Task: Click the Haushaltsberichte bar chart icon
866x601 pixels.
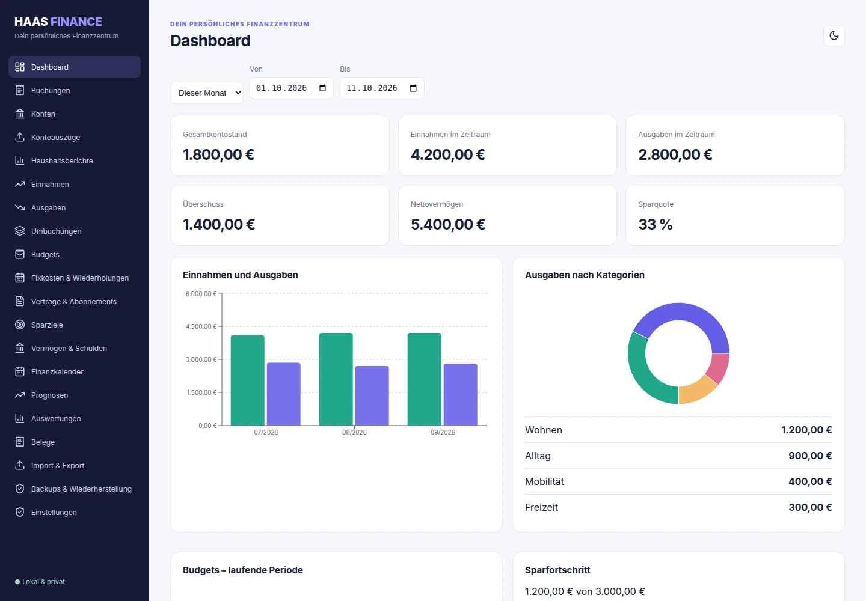Action: tap(20, 160)
